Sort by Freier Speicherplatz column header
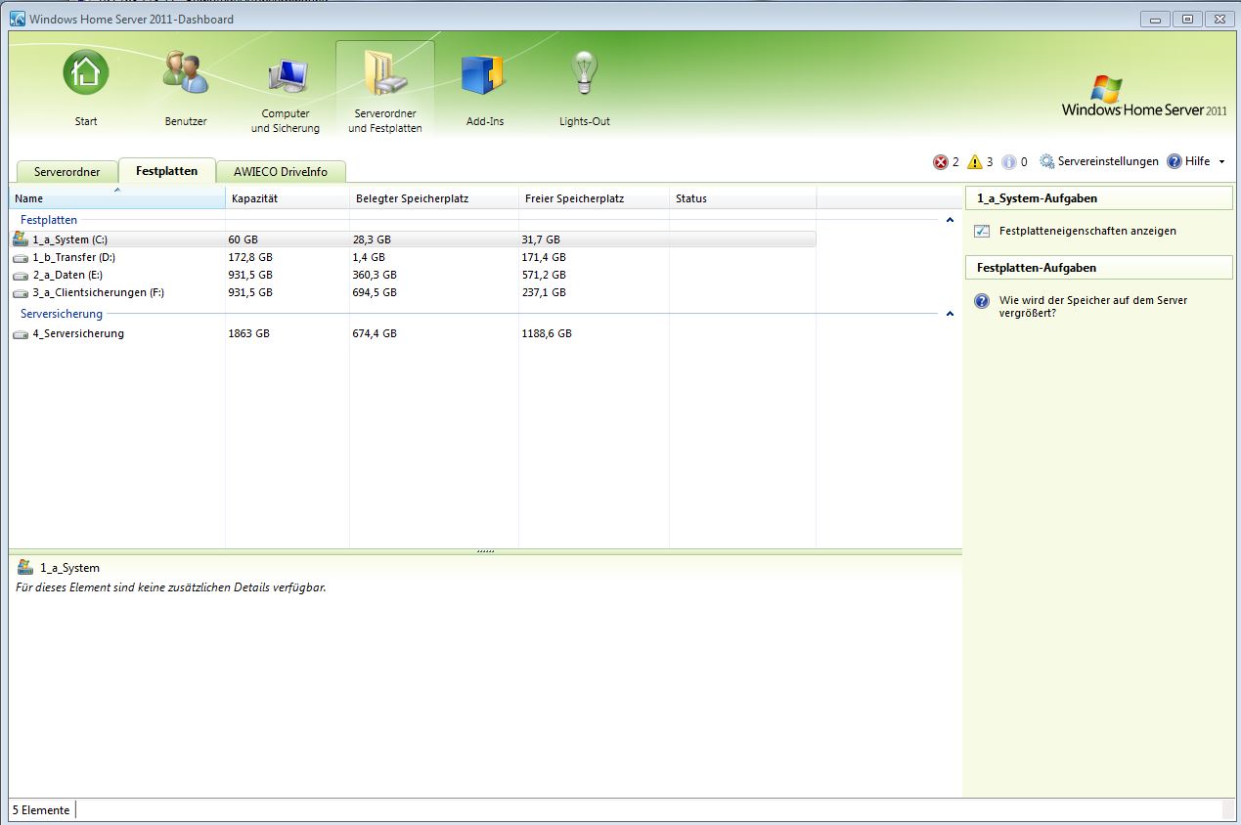The width and height of the screenshot is (1241, 825). click(595, 198)
